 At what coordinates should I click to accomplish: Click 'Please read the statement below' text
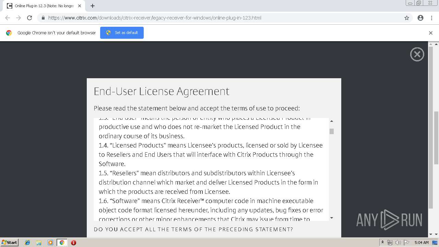coord(197,108)
